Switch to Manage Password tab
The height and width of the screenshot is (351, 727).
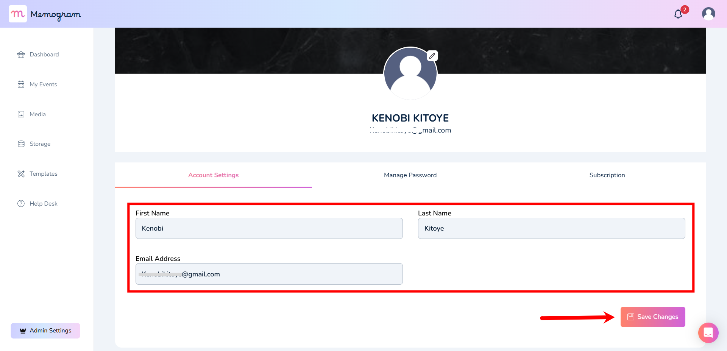[x=410, y=175]
